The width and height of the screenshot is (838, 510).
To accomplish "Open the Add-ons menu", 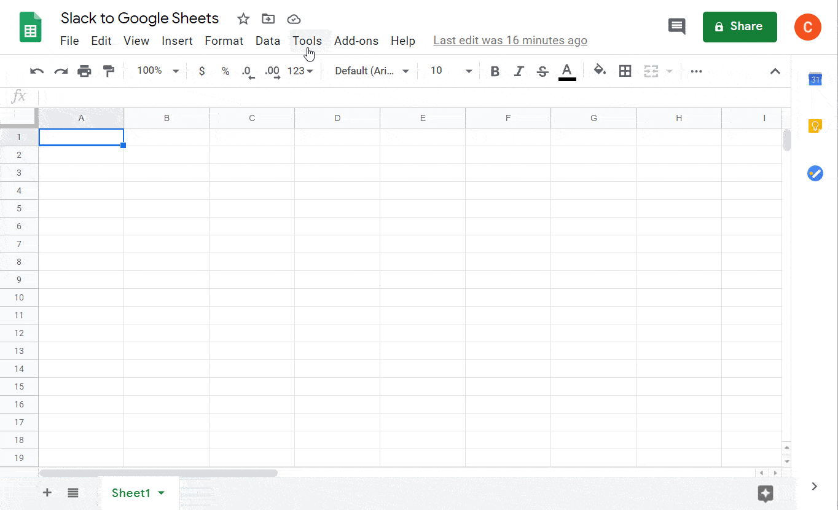I will point(356,41).
